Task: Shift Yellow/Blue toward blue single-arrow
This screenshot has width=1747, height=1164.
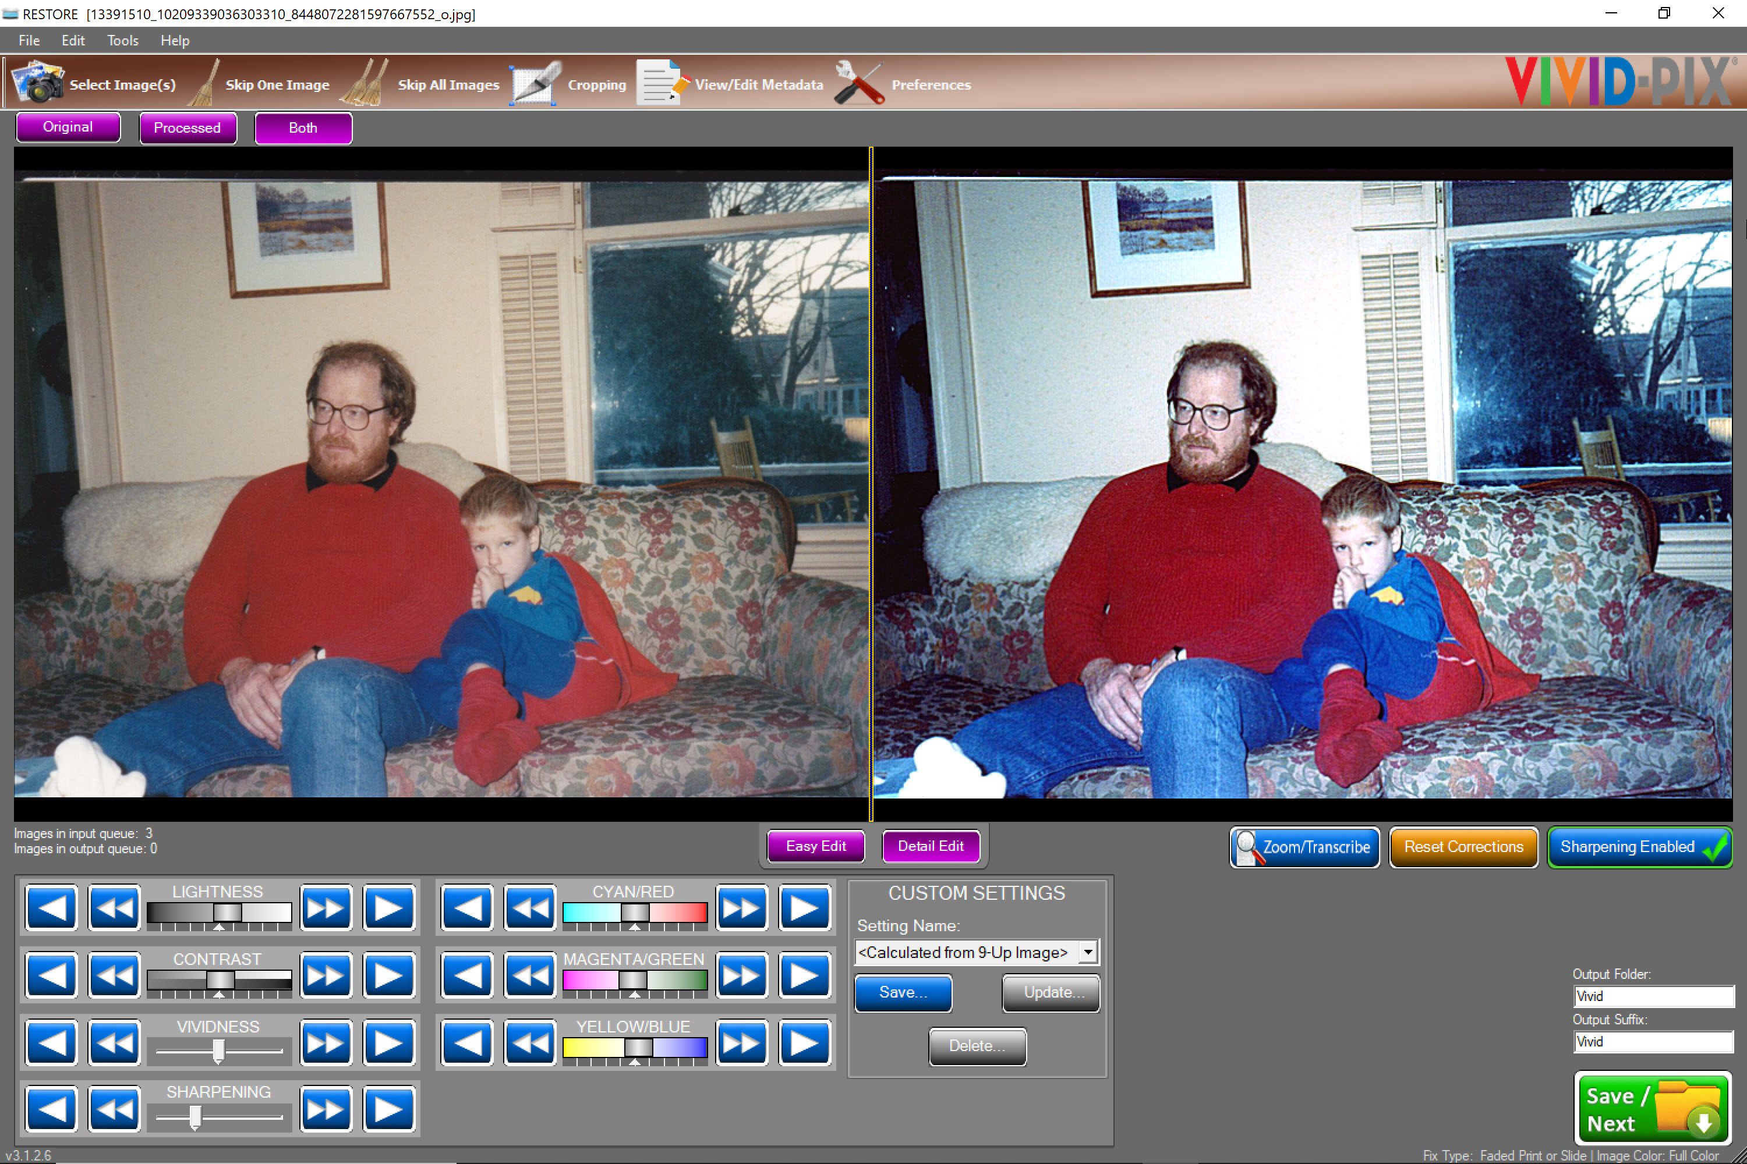Action: [804, 1042]
